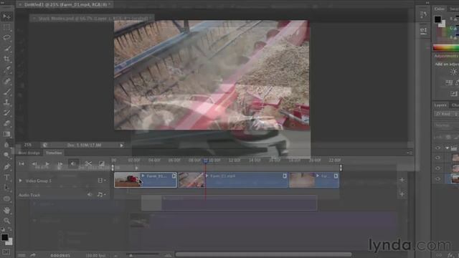Hide the first layer under the group
Screen dimensions: 459x258
(438, 158)
